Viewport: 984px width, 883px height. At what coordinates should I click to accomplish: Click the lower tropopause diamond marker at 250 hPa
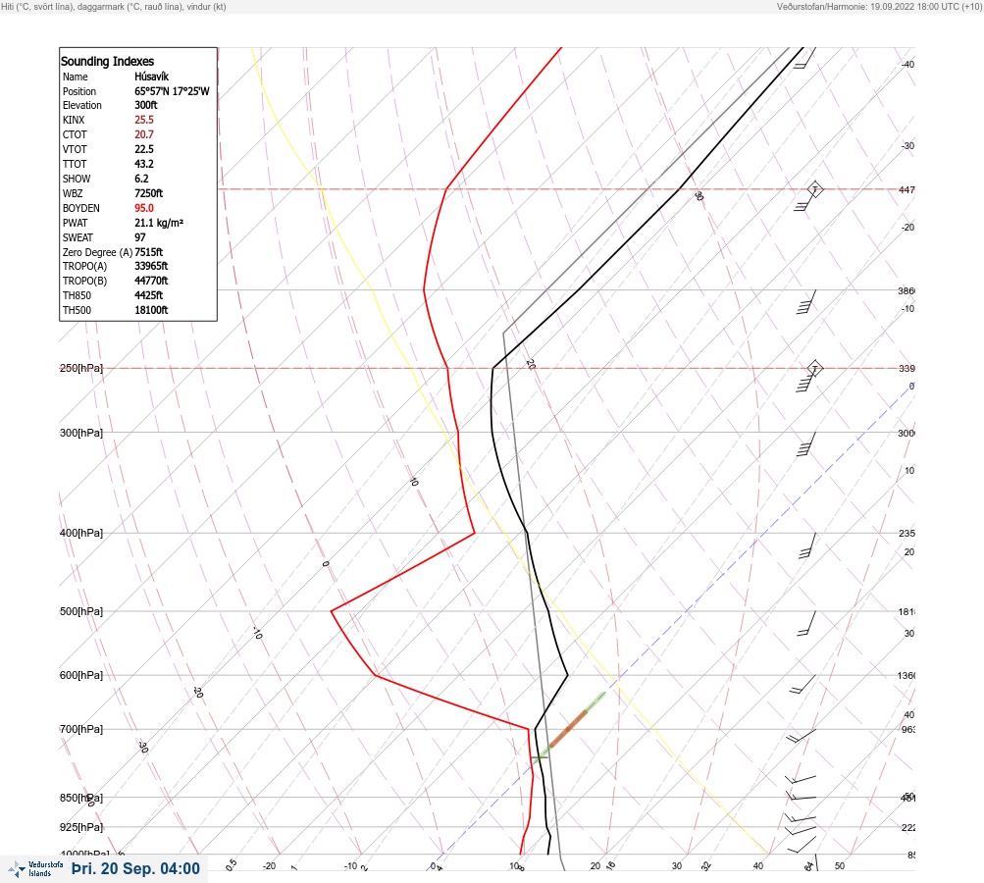coord(814,368)
